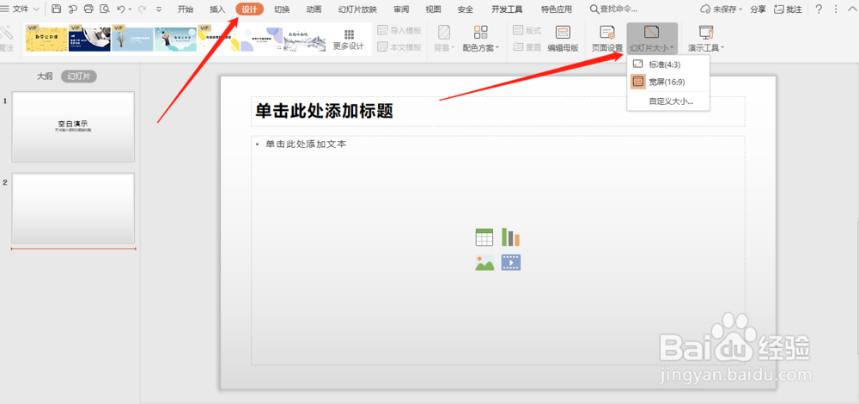Screen dimensions: 859x404
Task: Click the Print Preview magnifier icon
Action: pyautogui.click(x=105, y=9)
